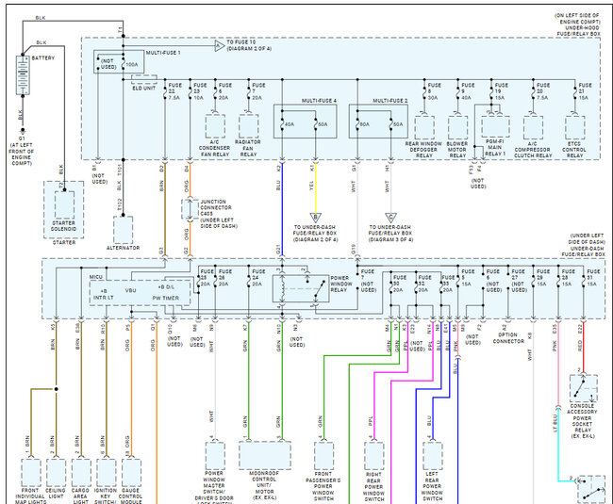This screenshot has height=504, width=613.
Task: Click the junction connector C403 symbol
Action: click(190, 209)
